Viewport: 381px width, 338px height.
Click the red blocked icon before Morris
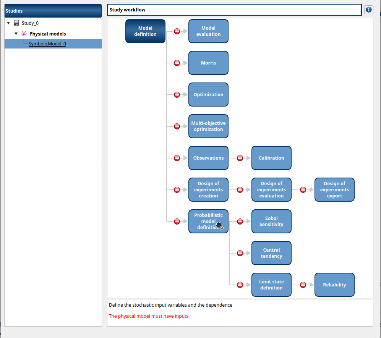pos(177,63)
